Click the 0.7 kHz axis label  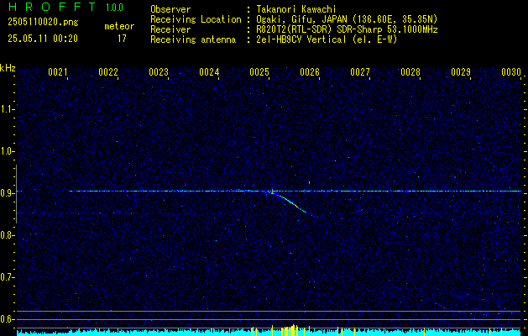[x=7, y=277]
